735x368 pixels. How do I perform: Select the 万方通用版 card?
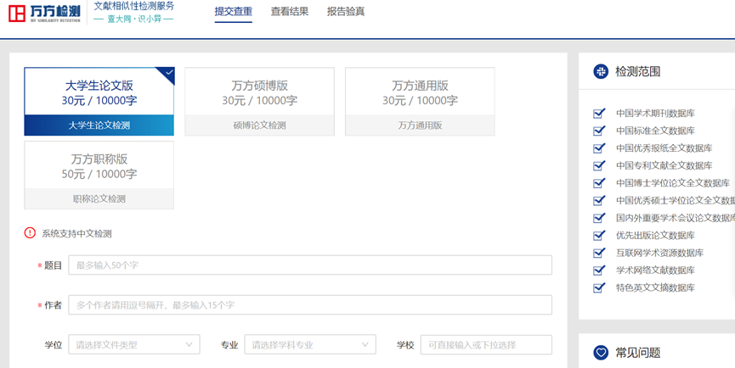pos(420,102)
